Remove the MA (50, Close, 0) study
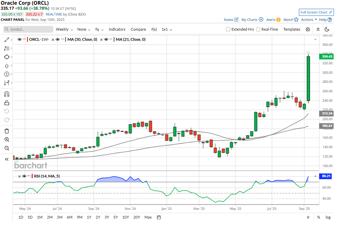Screen dimensions: 340x230 (x=53, y=40)
